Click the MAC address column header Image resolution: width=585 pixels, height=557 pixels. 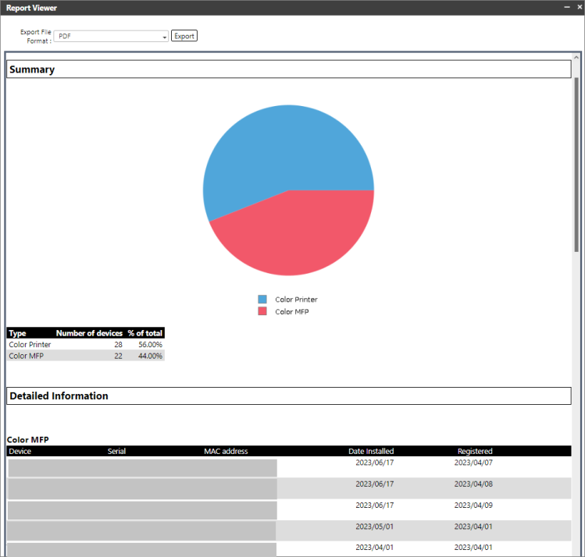pos(226,451)
